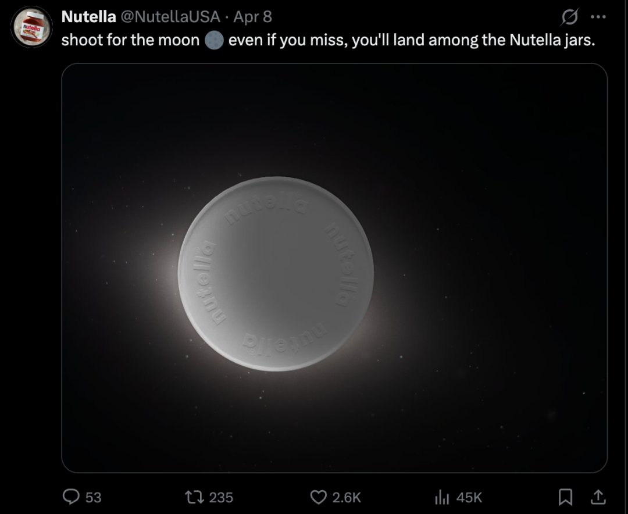The height and width of the screenshot is (514, 628).
Task: Click the moon emoji in the tweet
Action: click(214, 41)
